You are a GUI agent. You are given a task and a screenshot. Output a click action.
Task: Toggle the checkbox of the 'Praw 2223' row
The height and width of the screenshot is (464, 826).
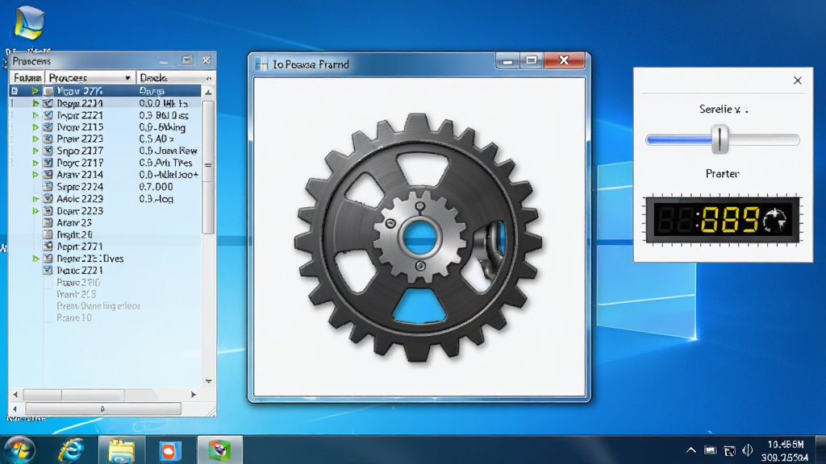(48, 139)
